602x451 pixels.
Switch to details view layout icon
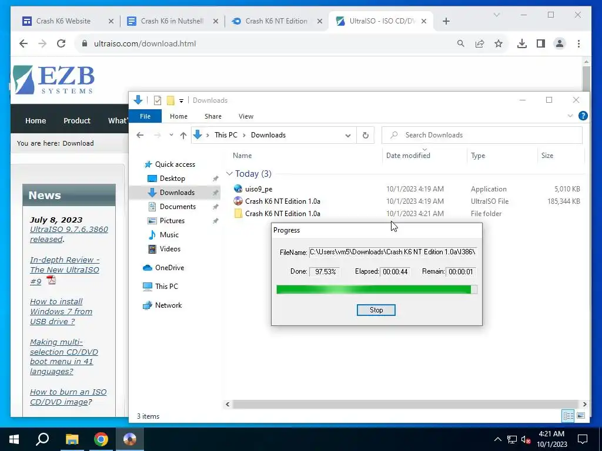[568, 416]
